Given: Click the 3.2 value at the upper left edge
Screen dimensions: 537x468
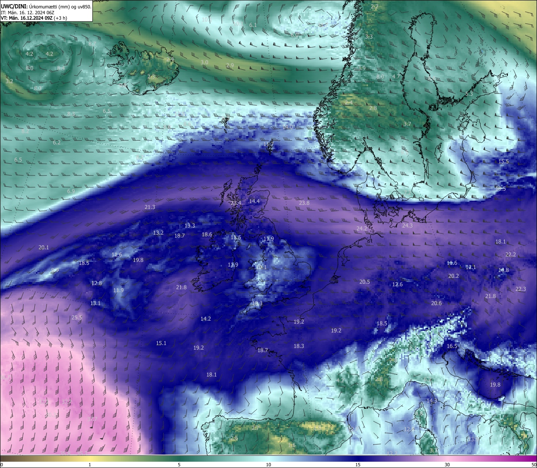Looking at the screenshot, I should [9, 81].
